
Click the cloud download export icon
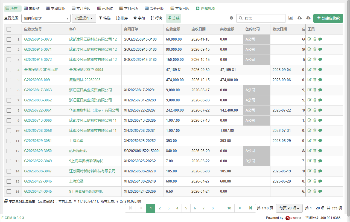coord(308,18)
